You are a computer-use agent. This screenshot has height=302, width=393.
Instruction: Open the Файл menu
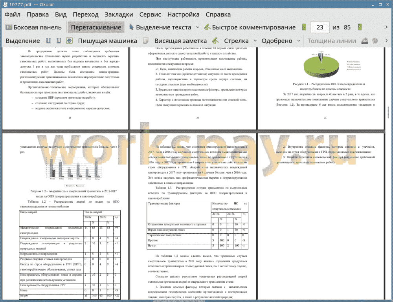coord(13,15)
